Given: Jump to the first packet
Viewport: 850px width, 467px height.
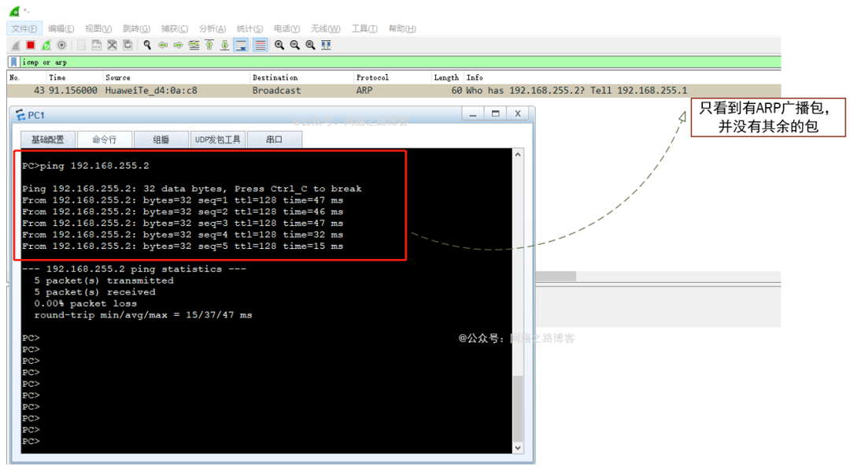Looking at the screenshot, I should (x=209, y=45).
